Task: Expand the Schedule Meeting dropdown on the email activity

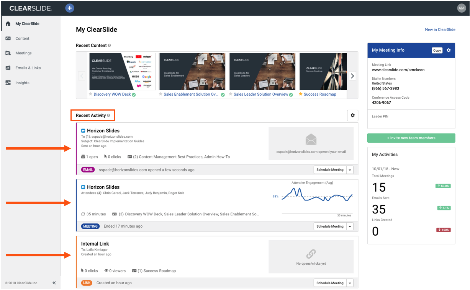Action: [349, 169]
